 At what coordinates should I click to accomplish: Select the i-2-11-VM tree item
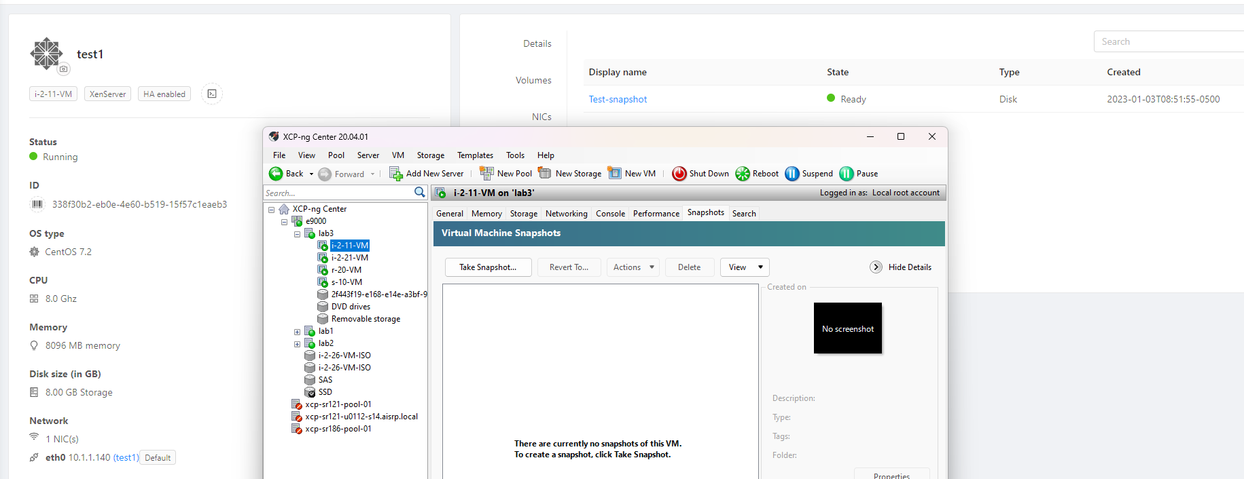tap(350, 246)
